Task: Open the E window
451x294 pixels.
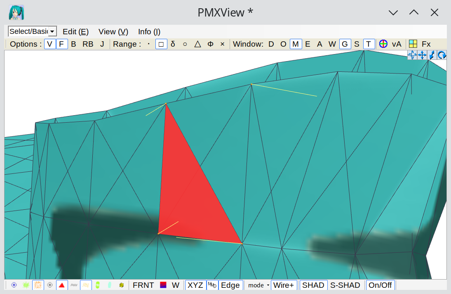Action: point(308,44)
